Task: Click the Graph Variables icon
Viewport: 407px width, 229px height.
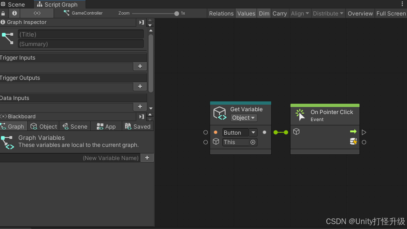Action: [x=7, y=143]
